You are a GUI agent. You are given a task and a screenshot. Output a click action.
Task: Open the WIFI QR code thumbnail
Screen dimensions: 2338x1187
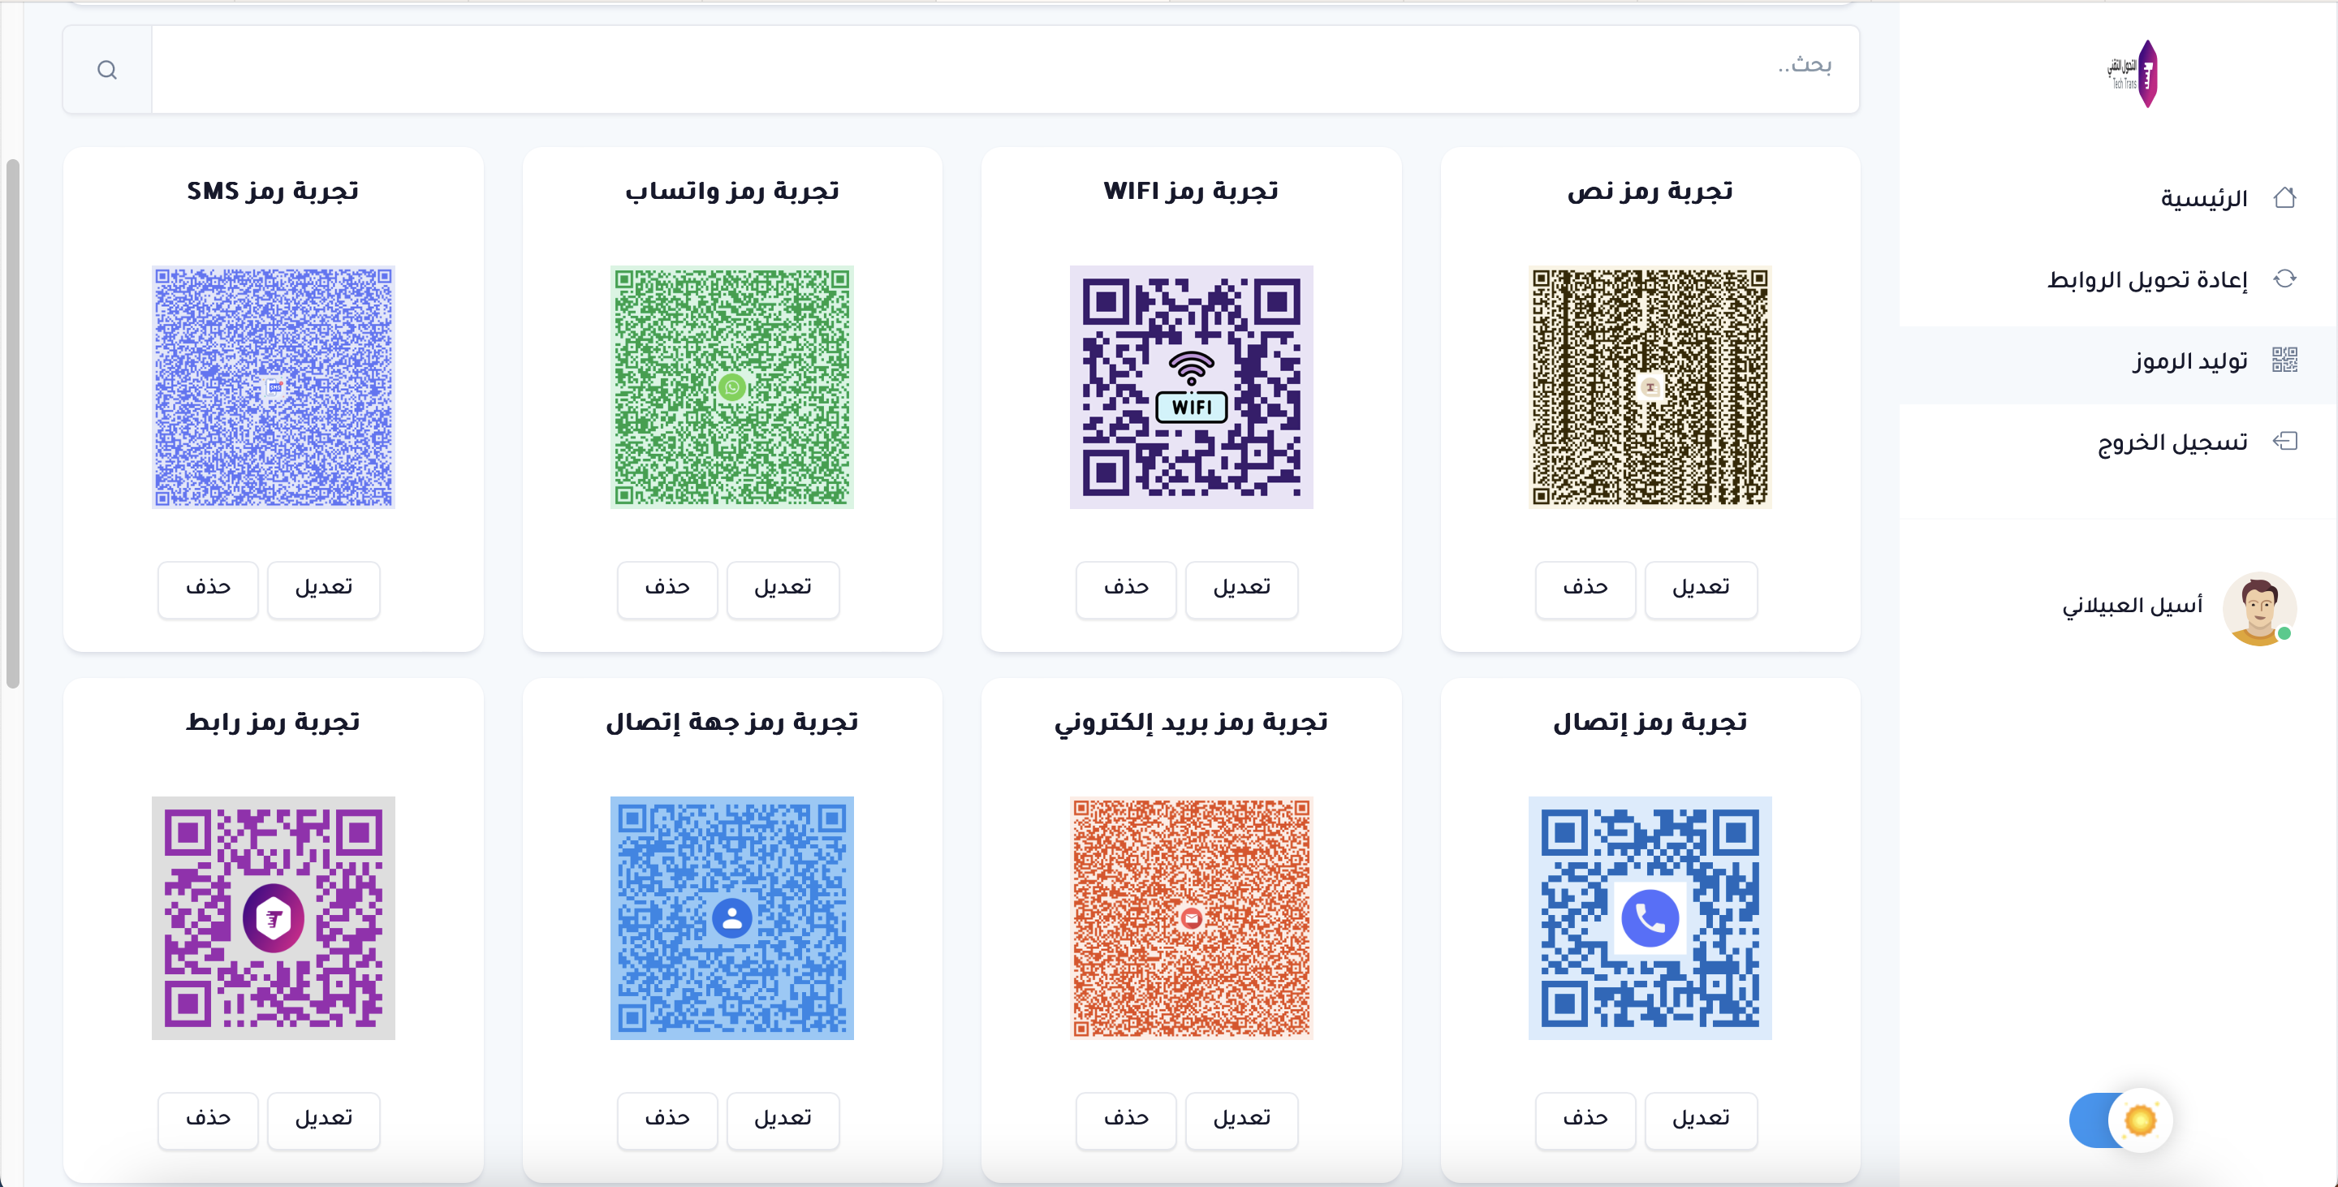[1191, 387]
